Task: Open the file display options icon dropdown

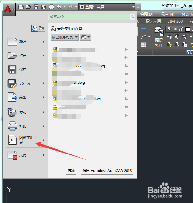Action: pyautogui.click(x=86, y=37)
